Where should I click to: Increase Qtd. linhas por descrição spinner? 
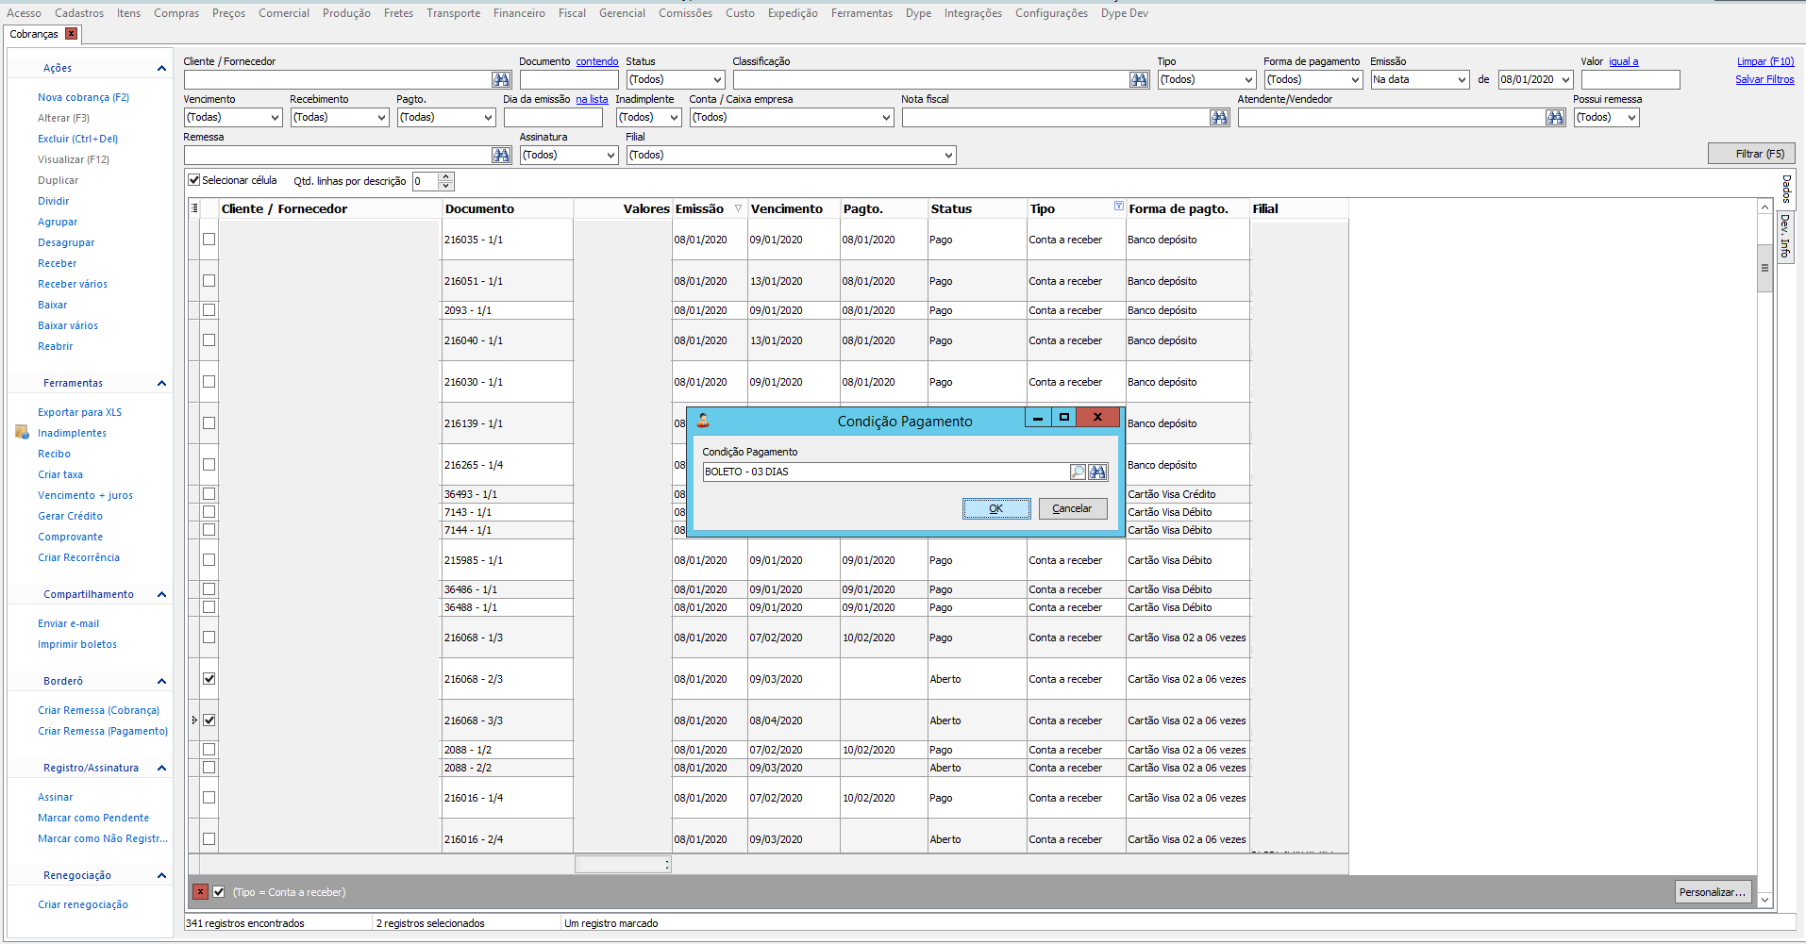[446, 176]
